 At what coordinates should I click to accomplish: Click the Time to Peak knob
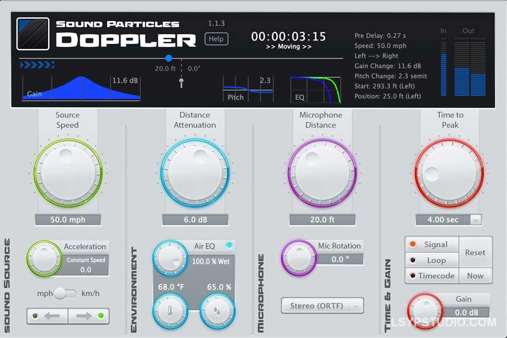[x=449, y=173]
